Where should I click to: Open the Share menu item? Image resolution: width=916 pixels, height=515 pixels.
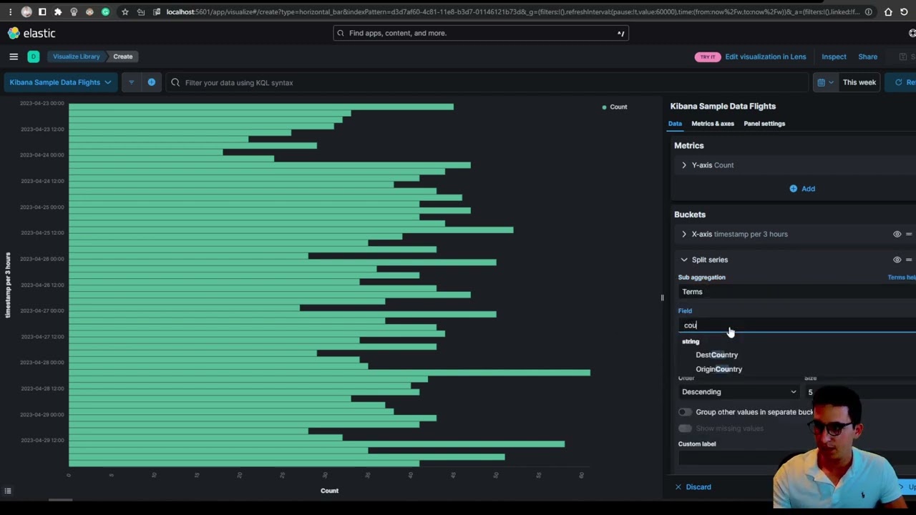tap(868, 57)
